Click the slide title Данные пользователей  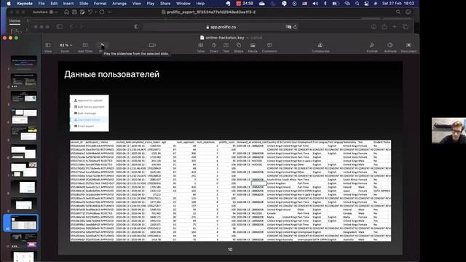(x=111, y=74)
